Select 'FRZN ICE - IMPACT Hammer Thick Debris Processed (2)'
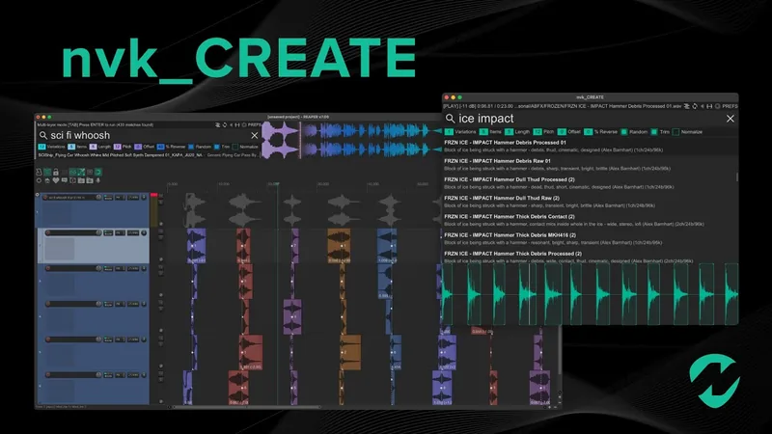Viewport: 772px width, 434px height. (589, 257)
